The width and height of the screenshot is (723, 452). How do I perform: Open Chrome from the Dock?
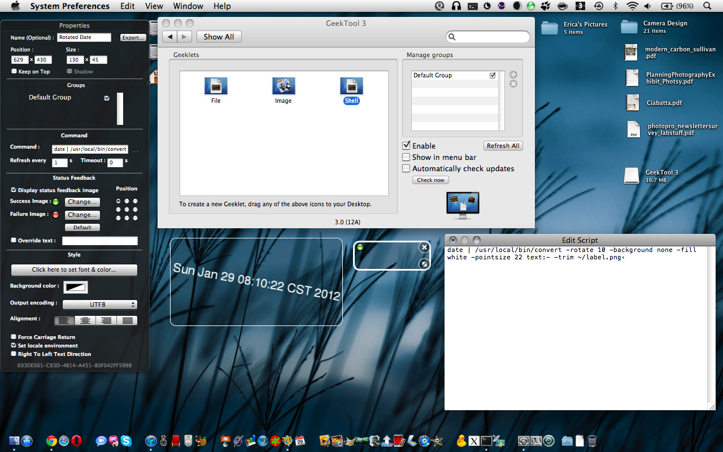tap(51, 441)
